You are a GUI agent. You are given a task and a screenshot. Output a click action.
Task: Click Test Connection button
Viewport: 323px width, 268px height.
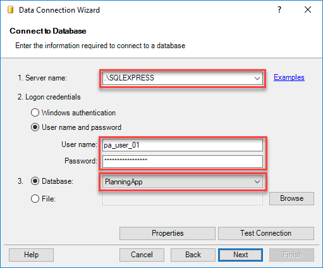click(x=266, y=233)
